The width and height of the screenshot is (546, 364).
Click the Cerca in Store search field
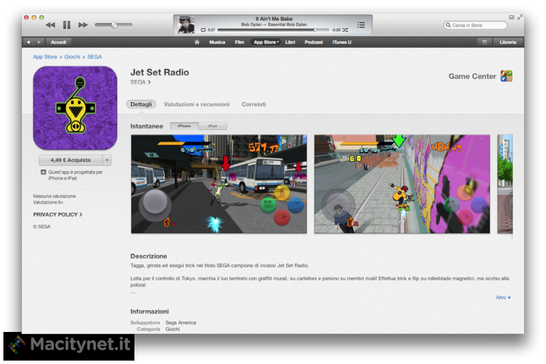point(475,25)
